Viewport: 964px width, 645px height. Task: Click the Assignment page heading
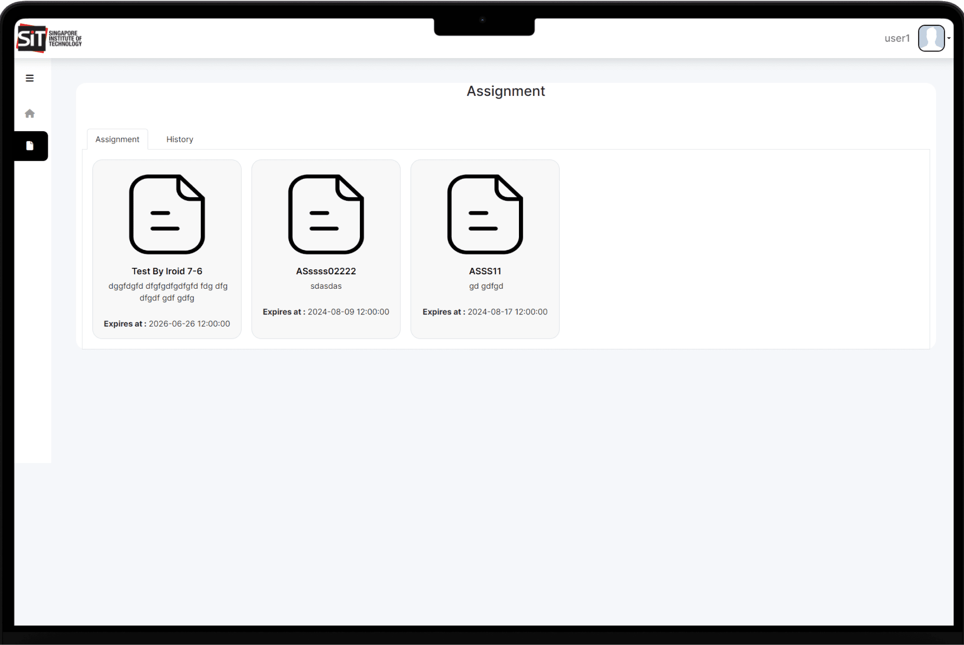point(505,91)
